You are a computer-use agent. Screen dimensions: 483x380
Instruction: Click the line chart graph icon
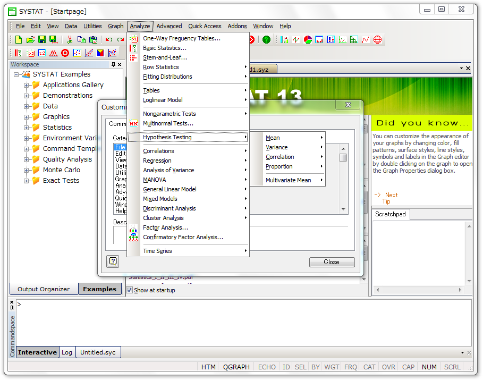pos(296,39)
